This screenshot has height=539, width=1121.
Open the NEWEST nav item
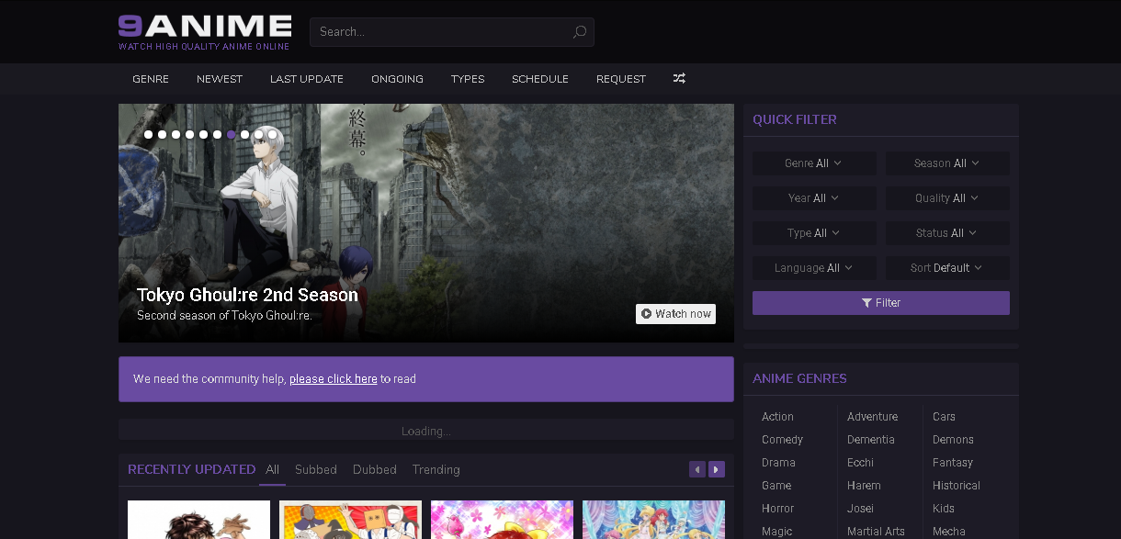(220, 79)
